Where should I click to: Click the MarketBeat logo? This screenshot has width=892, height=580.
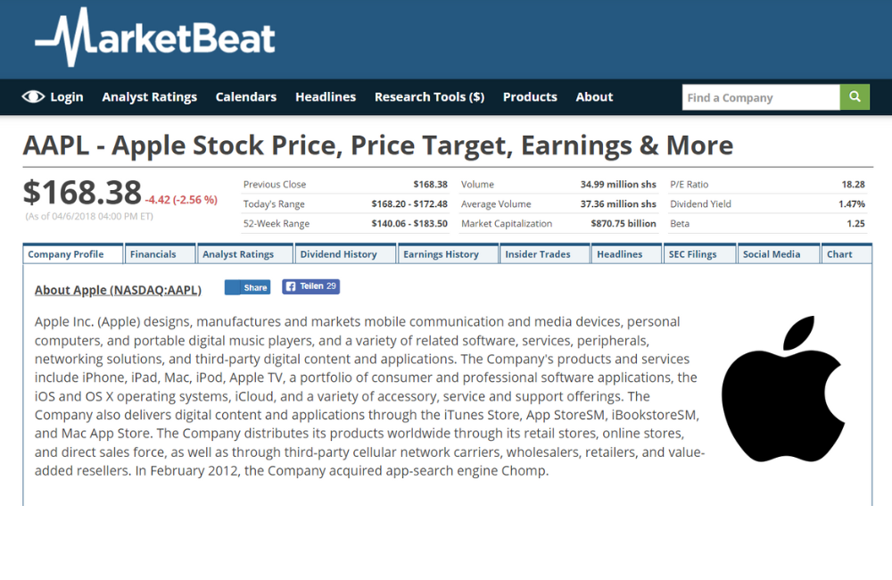[155, 38]
